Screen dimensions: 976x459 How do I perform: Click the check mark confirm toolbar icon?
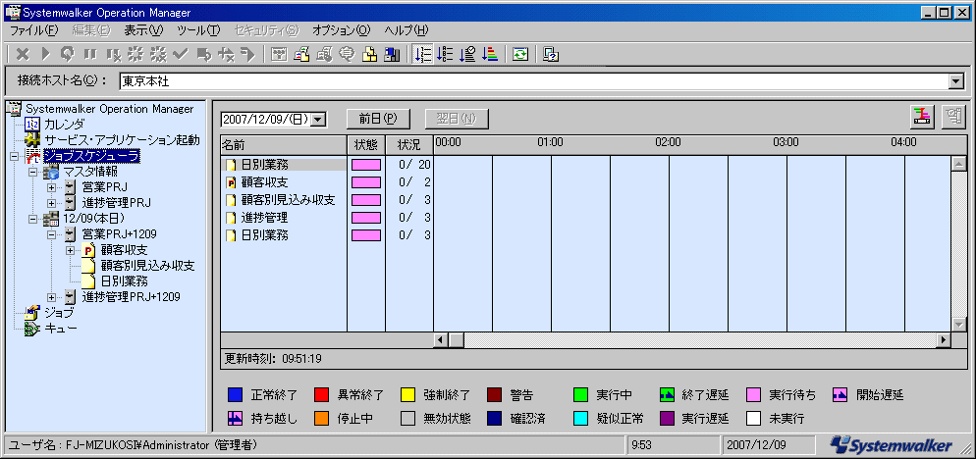click(181, 55)
